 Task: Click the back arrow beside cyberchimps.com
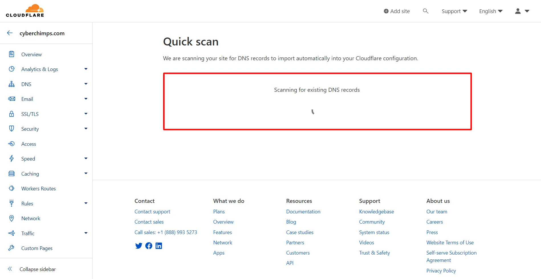[10, 33]
